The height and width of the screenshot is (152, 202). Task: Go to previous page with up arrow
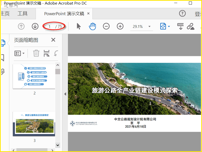click(21, 27)
